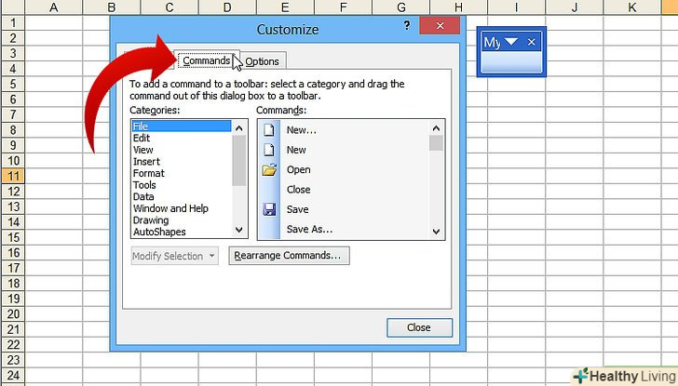Close the Customize dialog with X
The height and width of the screenshot is (386, 678).
point(440,26)
